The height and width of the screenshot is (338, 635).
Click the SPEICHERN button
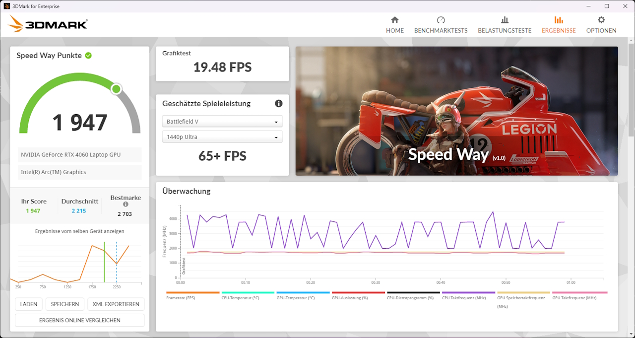(65, 304)
